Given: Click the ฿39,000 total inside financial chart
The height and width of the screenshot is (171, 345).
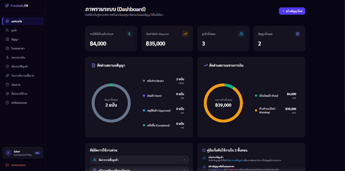Looking at the screenshot, I should coord(223,105).
